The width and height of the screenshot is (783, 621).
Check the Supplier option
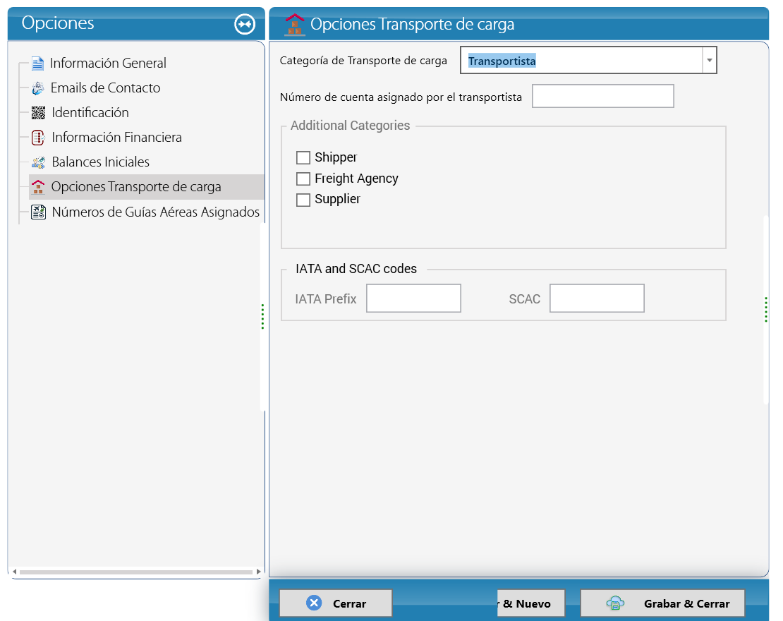[303, 200]
